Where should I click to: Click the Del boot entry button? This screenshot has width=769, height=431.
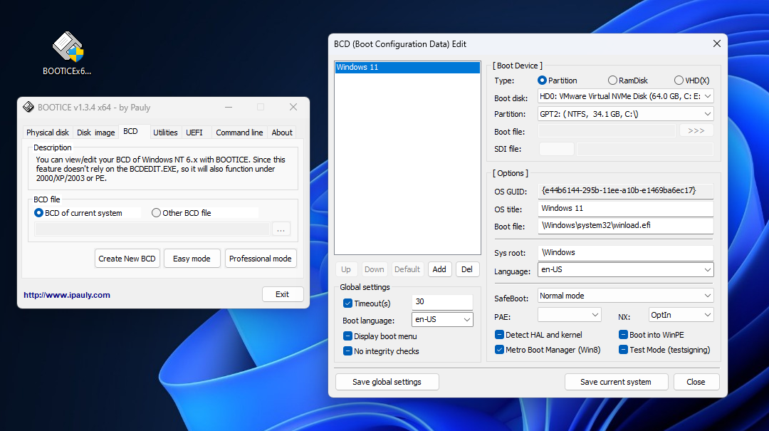pyautogui.click(x=467, y=269)
